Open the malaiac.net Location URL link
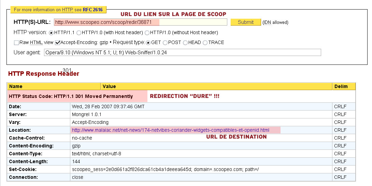This screenshot has height=186, width=372. [170, 130]
